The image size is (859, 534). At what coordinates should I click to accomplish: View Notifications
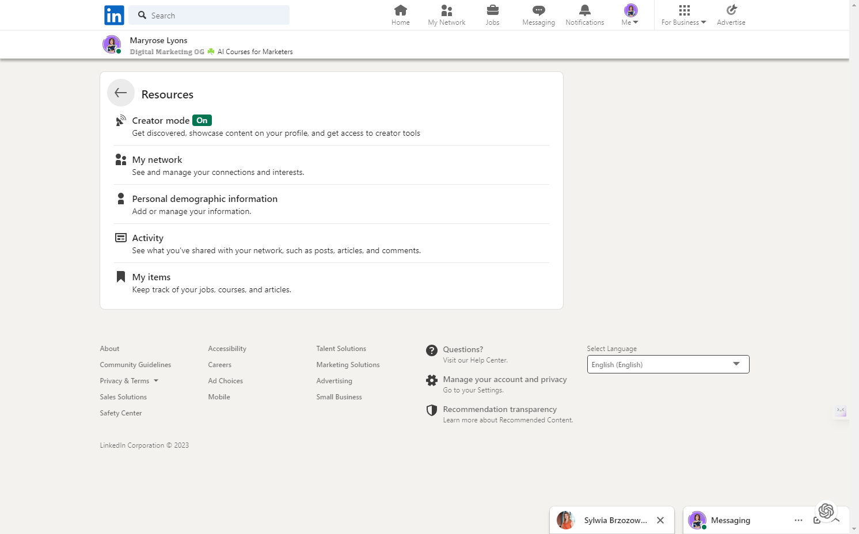585,15
